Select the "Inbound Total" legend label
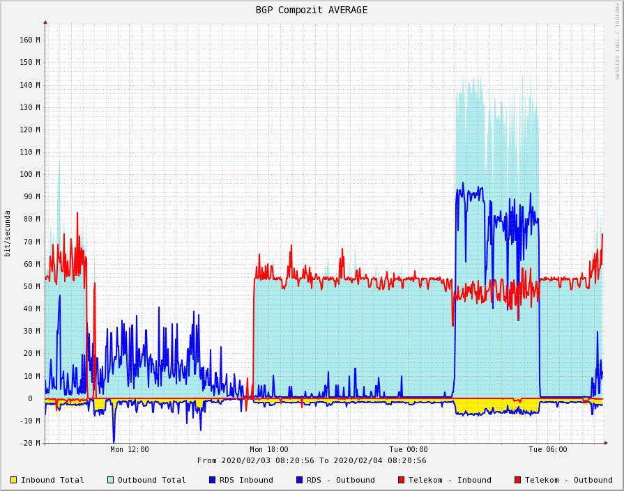 [52, 480]
